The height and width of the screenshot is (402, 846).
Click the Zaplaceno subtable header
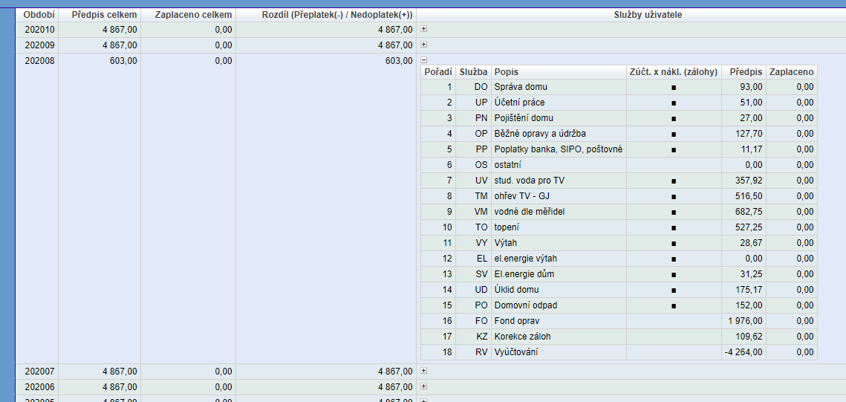point(792,72)
